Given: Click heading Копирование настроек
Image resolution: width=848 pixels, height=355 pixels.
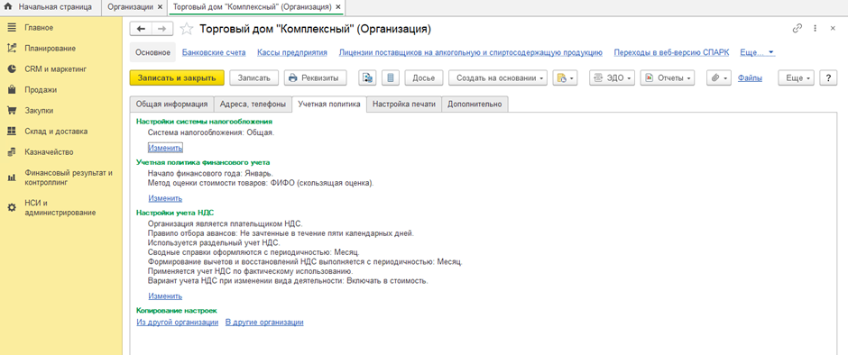Looking at the screenshot, I should [x=176, y=311].
